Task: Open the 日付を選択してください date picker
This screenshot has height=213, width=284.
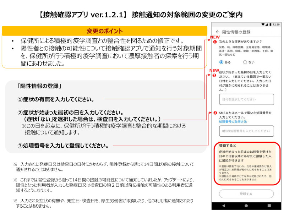Action: [x=246, y=99]
